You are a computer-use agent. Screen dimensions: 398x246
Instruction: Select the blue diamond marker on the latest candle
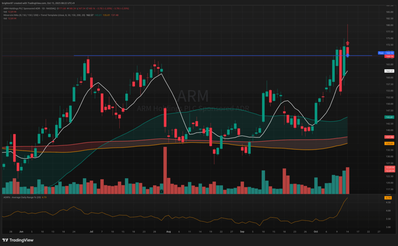[x=348, y=56]
